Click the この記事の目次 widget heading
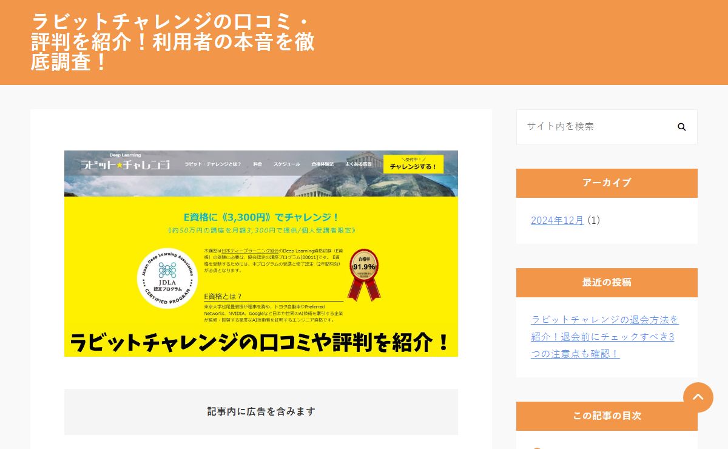Screen dimensions: 728x449 point(607,416)
